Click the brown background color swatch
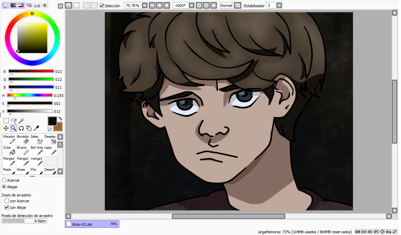Screen dimensions: 401x235 pyautogui.click(x=58, y=127)
